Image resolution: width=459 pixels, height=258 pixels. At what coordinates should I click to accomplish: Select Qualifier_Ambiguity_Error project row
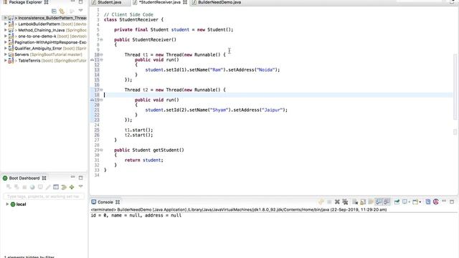[44, 49]
